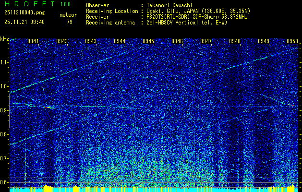Click the 0946 time marker
Screen dimensions: 302x192
[177, 41]
